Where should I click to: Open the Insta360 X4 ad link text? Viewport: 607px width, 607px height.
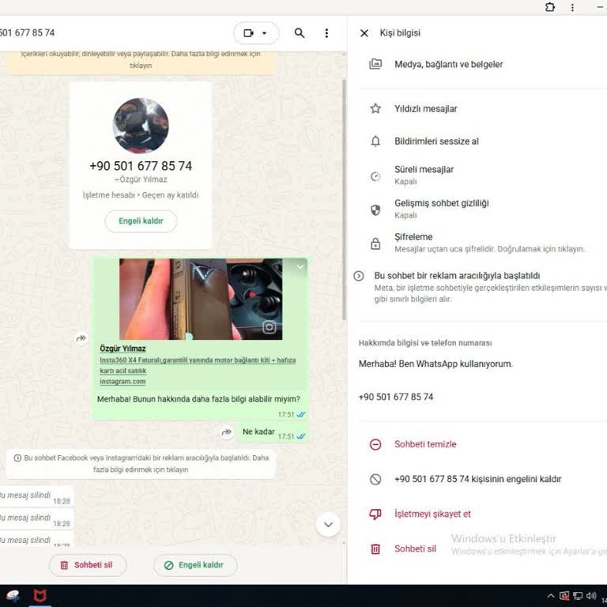(198, 365)
